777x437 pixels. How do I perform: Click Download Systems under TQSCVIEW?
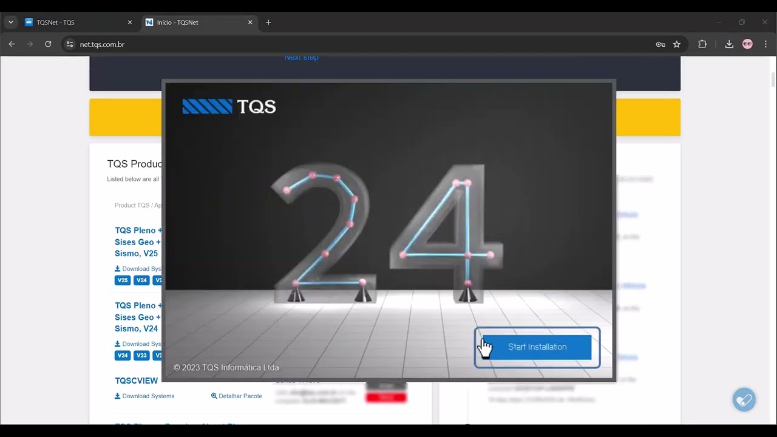tap(144, 396)
